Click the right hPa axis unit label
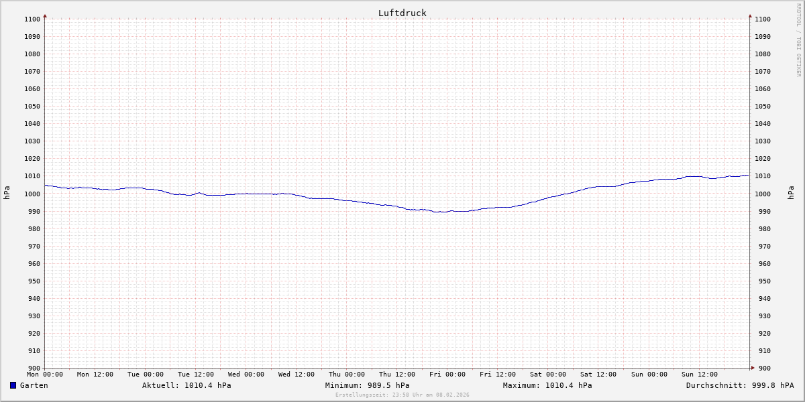Viewport: 805px width, 402px height. [792, 193]
